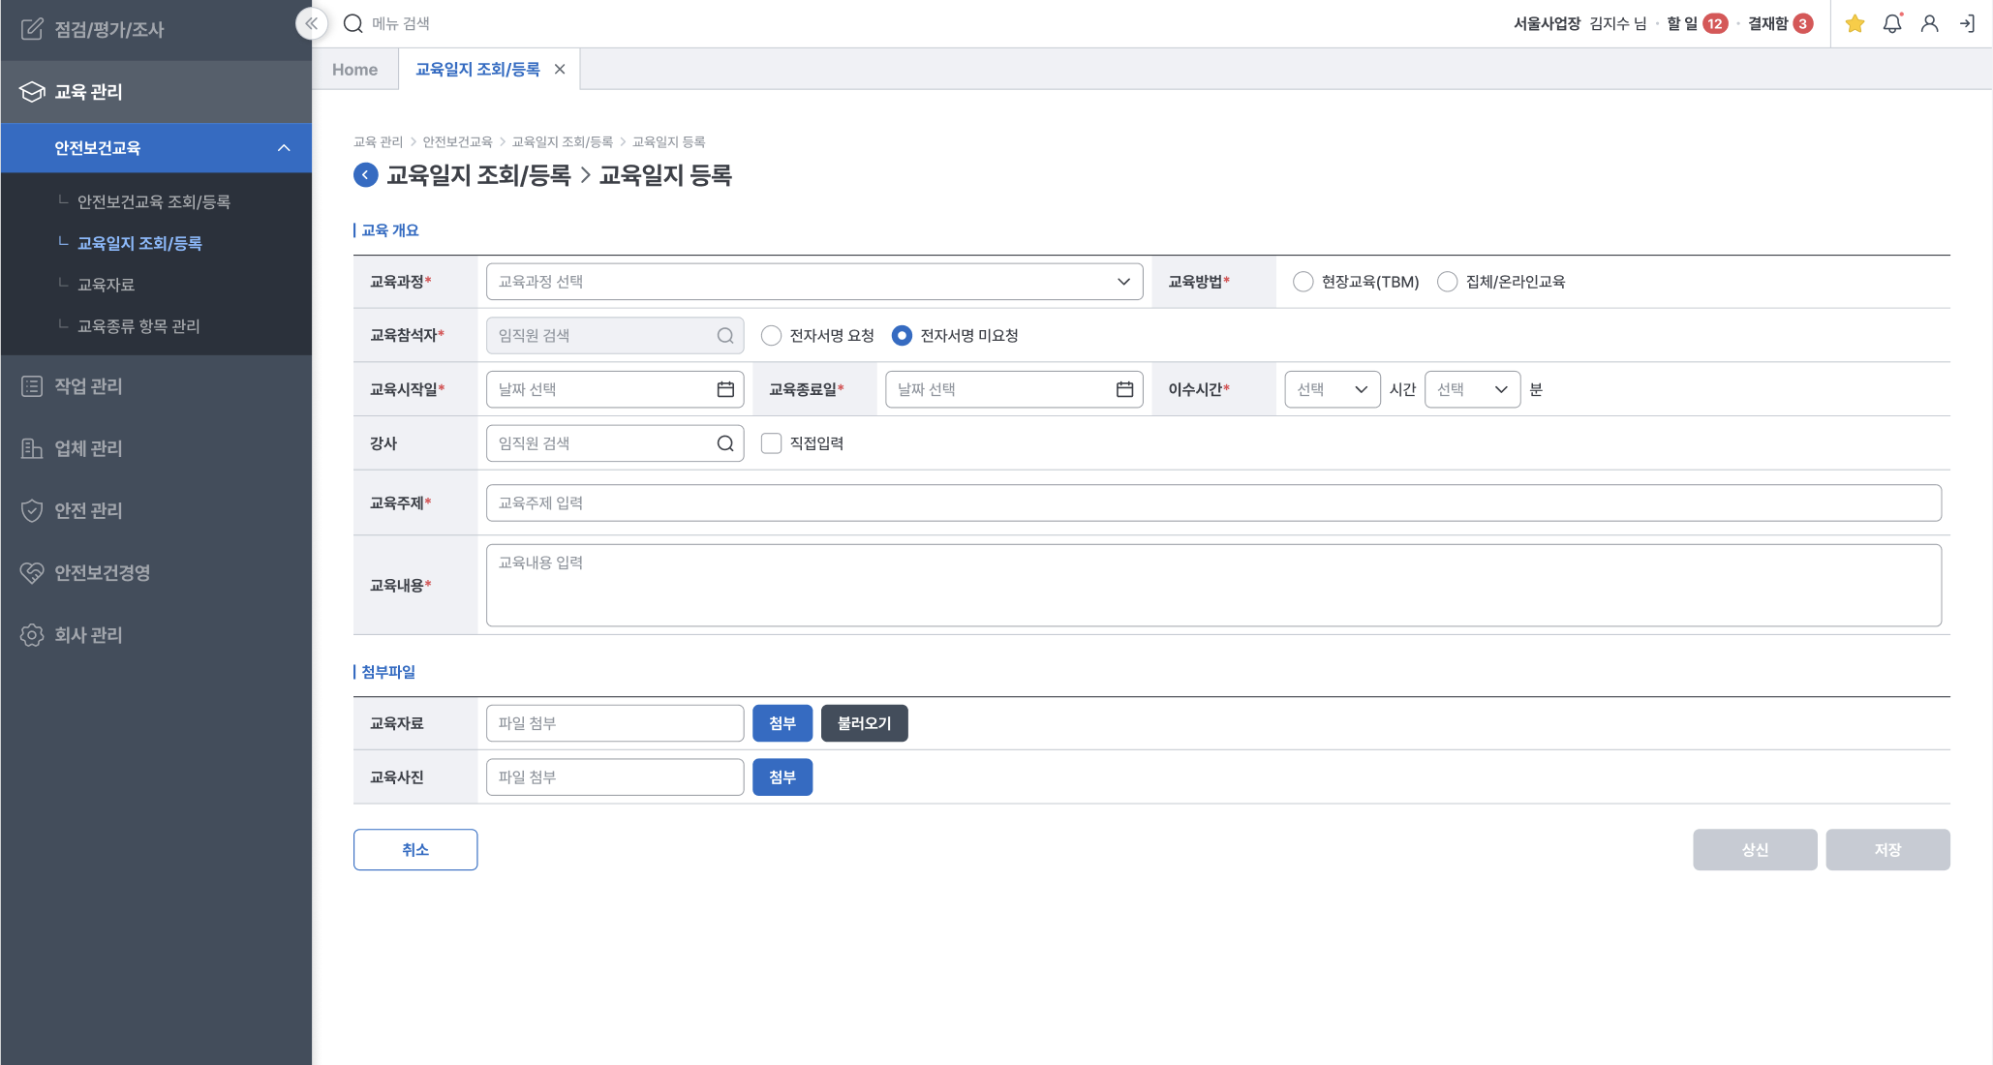
Task: Click the 취소 button
Action: (x=414, y=849)
